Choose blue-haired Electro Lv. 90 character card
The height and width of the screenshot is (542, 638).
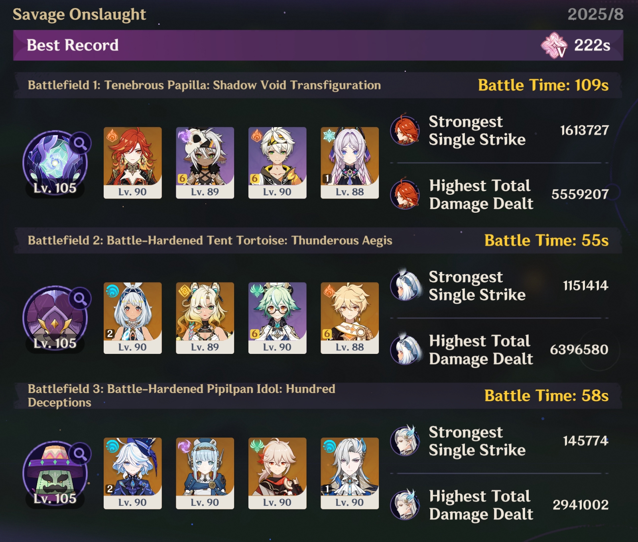tap(205, 473)
